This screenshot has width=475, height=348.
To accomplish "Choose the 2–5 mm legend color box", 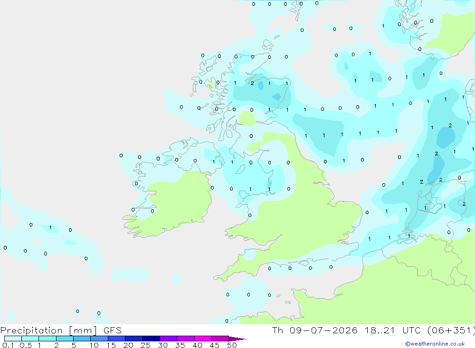I will click(x=65, y=339).
